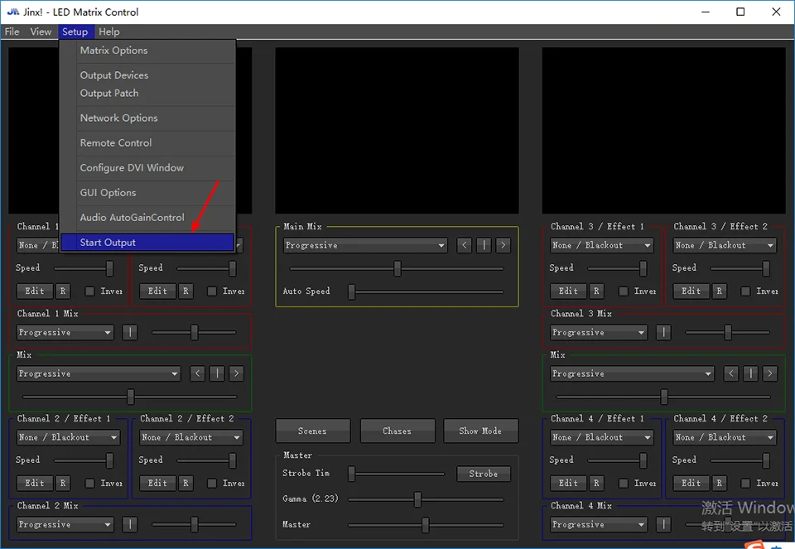
Task: Click Channel 3 Mix center button
Action: pyautogui.click(x=663, y=333)
